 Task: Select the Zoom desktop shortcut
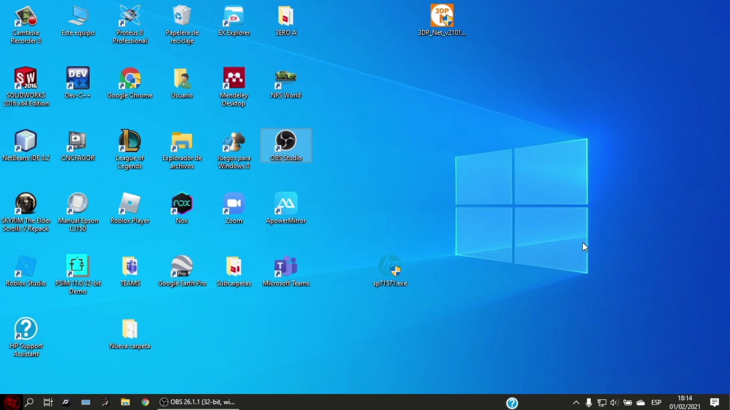tap(234, 209)
